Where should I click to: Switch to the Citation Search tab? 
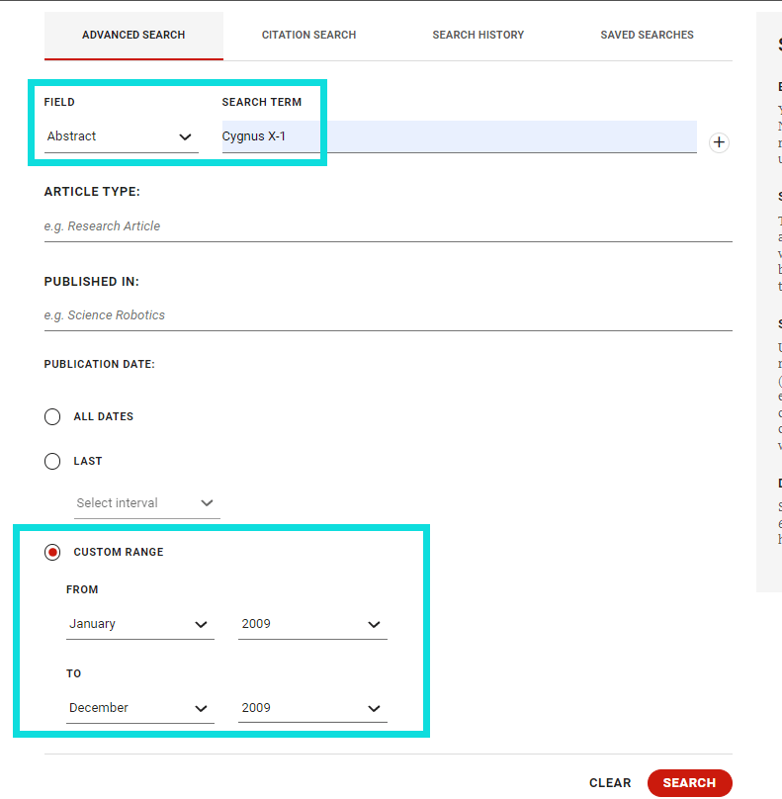(308, 35)
